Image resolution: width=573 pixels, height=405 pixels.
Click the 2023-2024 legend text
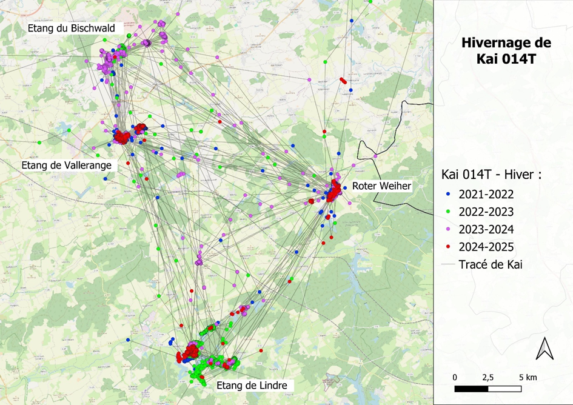click(x=486, y=230)
